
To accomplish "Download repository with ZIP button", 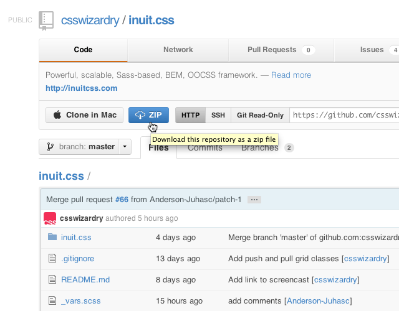I will point(148,115).
